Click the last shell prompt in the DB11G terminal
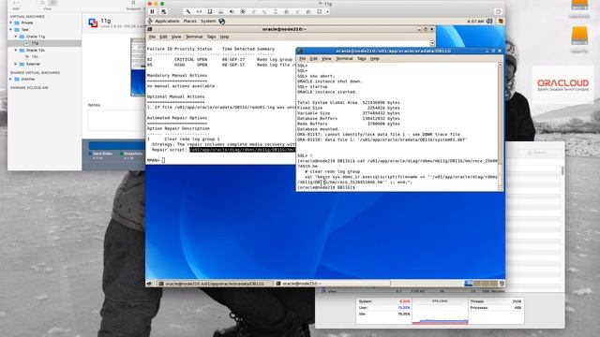 coord(326,187)
